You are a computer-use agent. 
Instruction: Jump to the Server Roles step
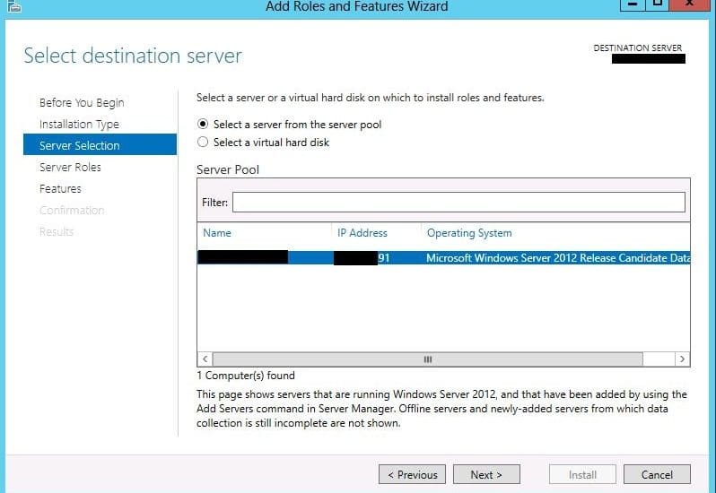click(x=70, y=167)
